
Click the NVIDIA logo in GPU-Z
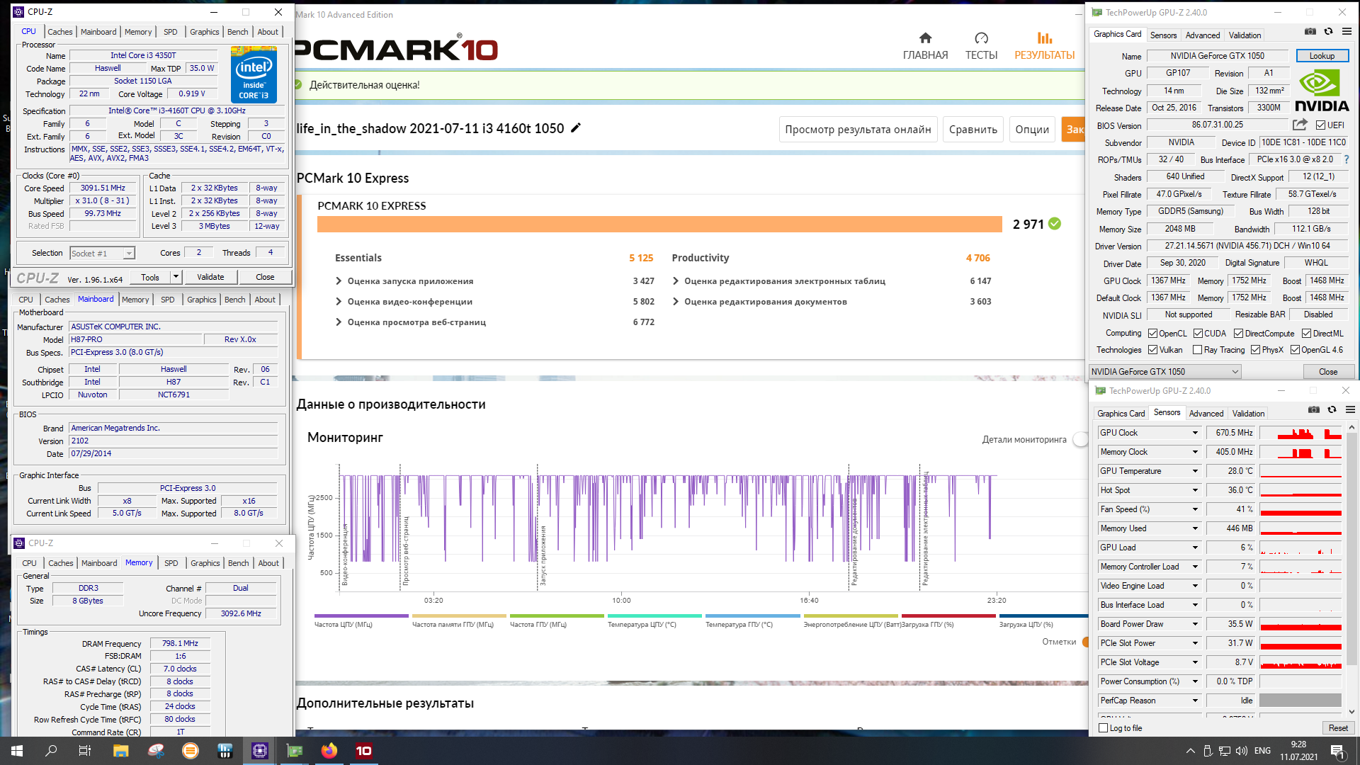point(1322,91)
